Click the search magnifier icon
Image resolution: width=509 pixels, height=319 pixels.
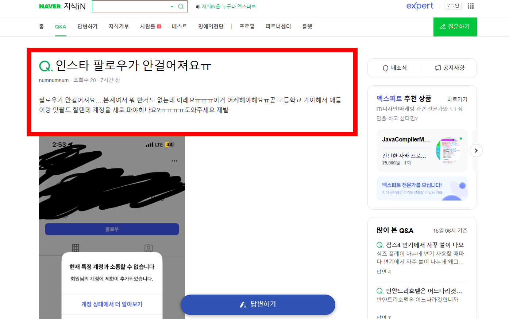coord(181,7)
